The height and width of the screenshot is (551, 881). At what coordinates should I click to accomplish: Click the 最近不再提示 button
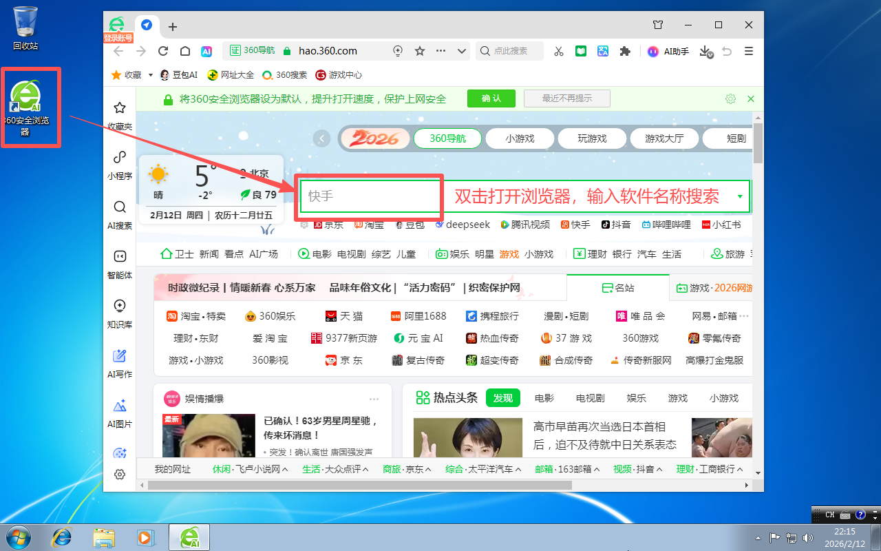click(567, 98)
